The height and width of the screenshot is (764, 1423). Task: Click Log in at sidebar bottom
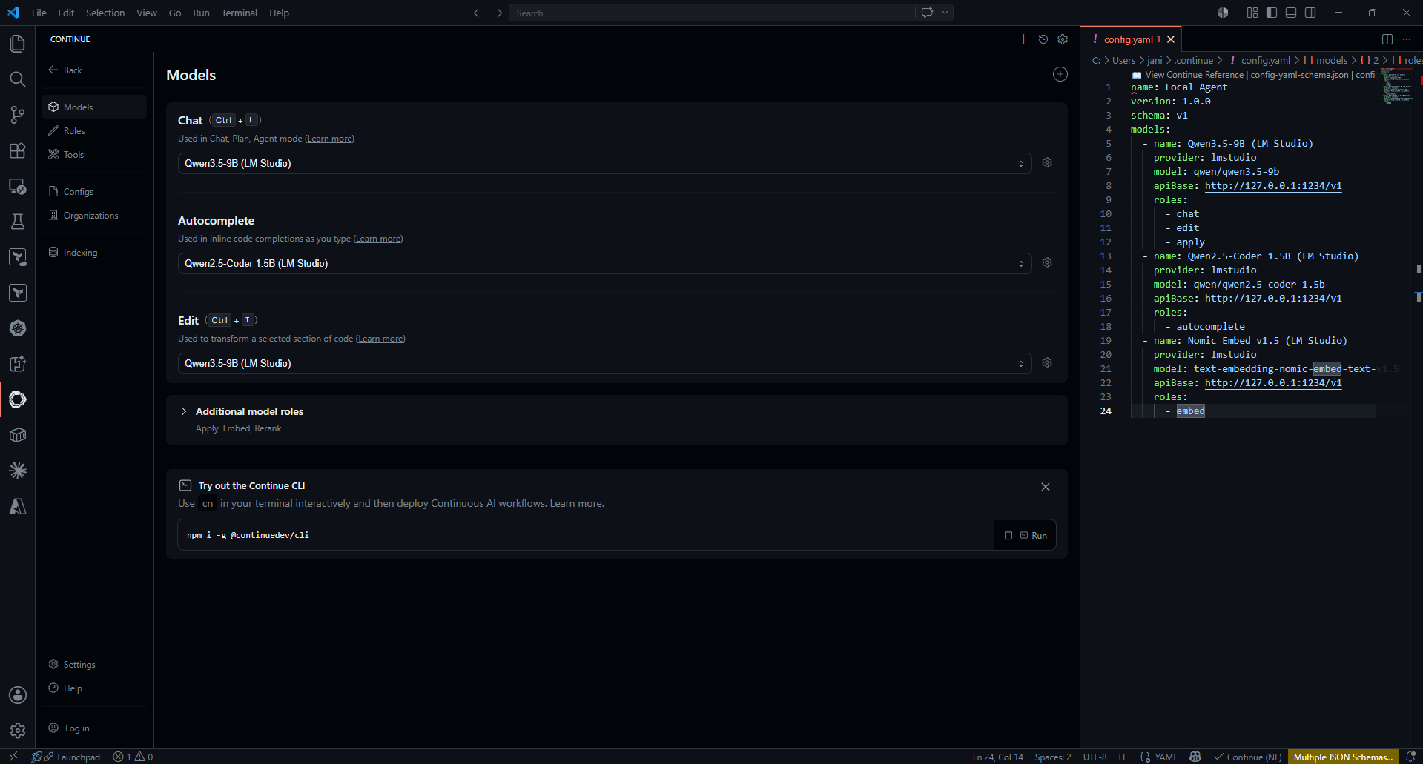70,728
